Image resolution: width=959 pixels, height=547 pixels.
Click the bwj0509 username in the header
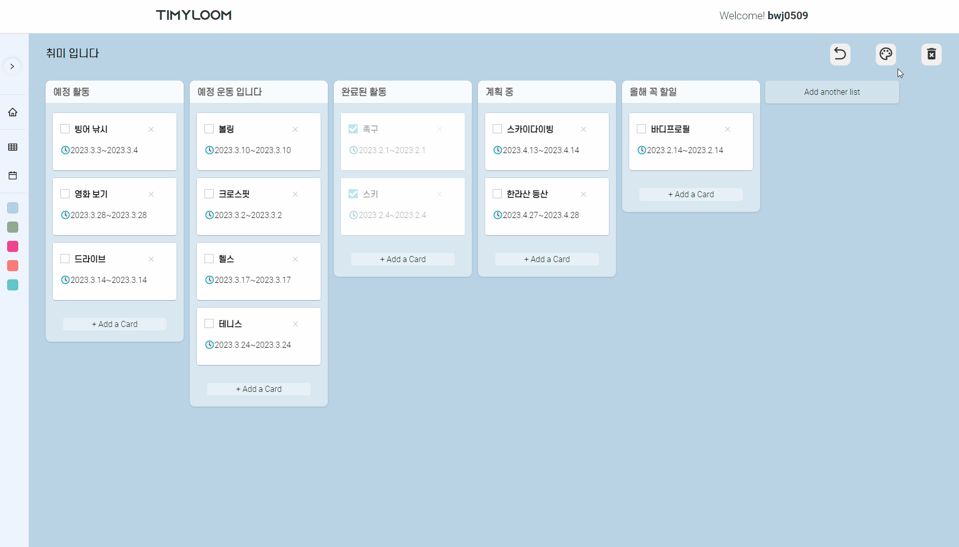[787, 15]
